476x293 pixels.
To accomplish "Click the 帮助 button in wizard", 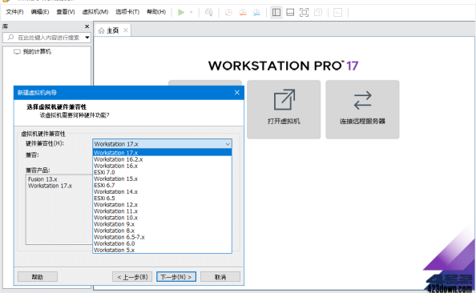I will pos(38,277).
